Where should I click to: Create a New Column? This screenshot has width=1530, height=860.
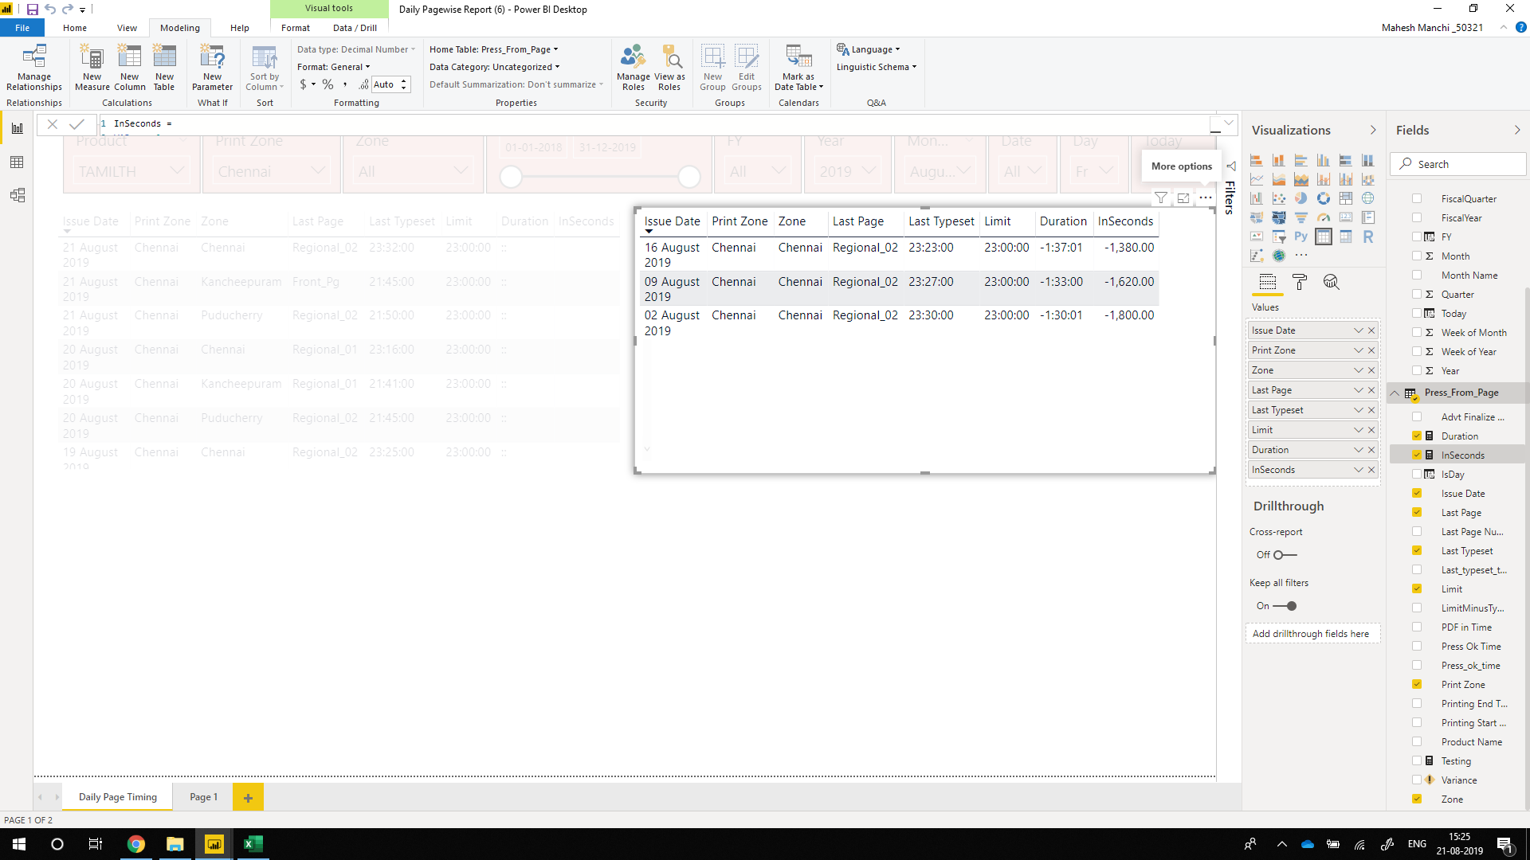[x=130, y=68]
